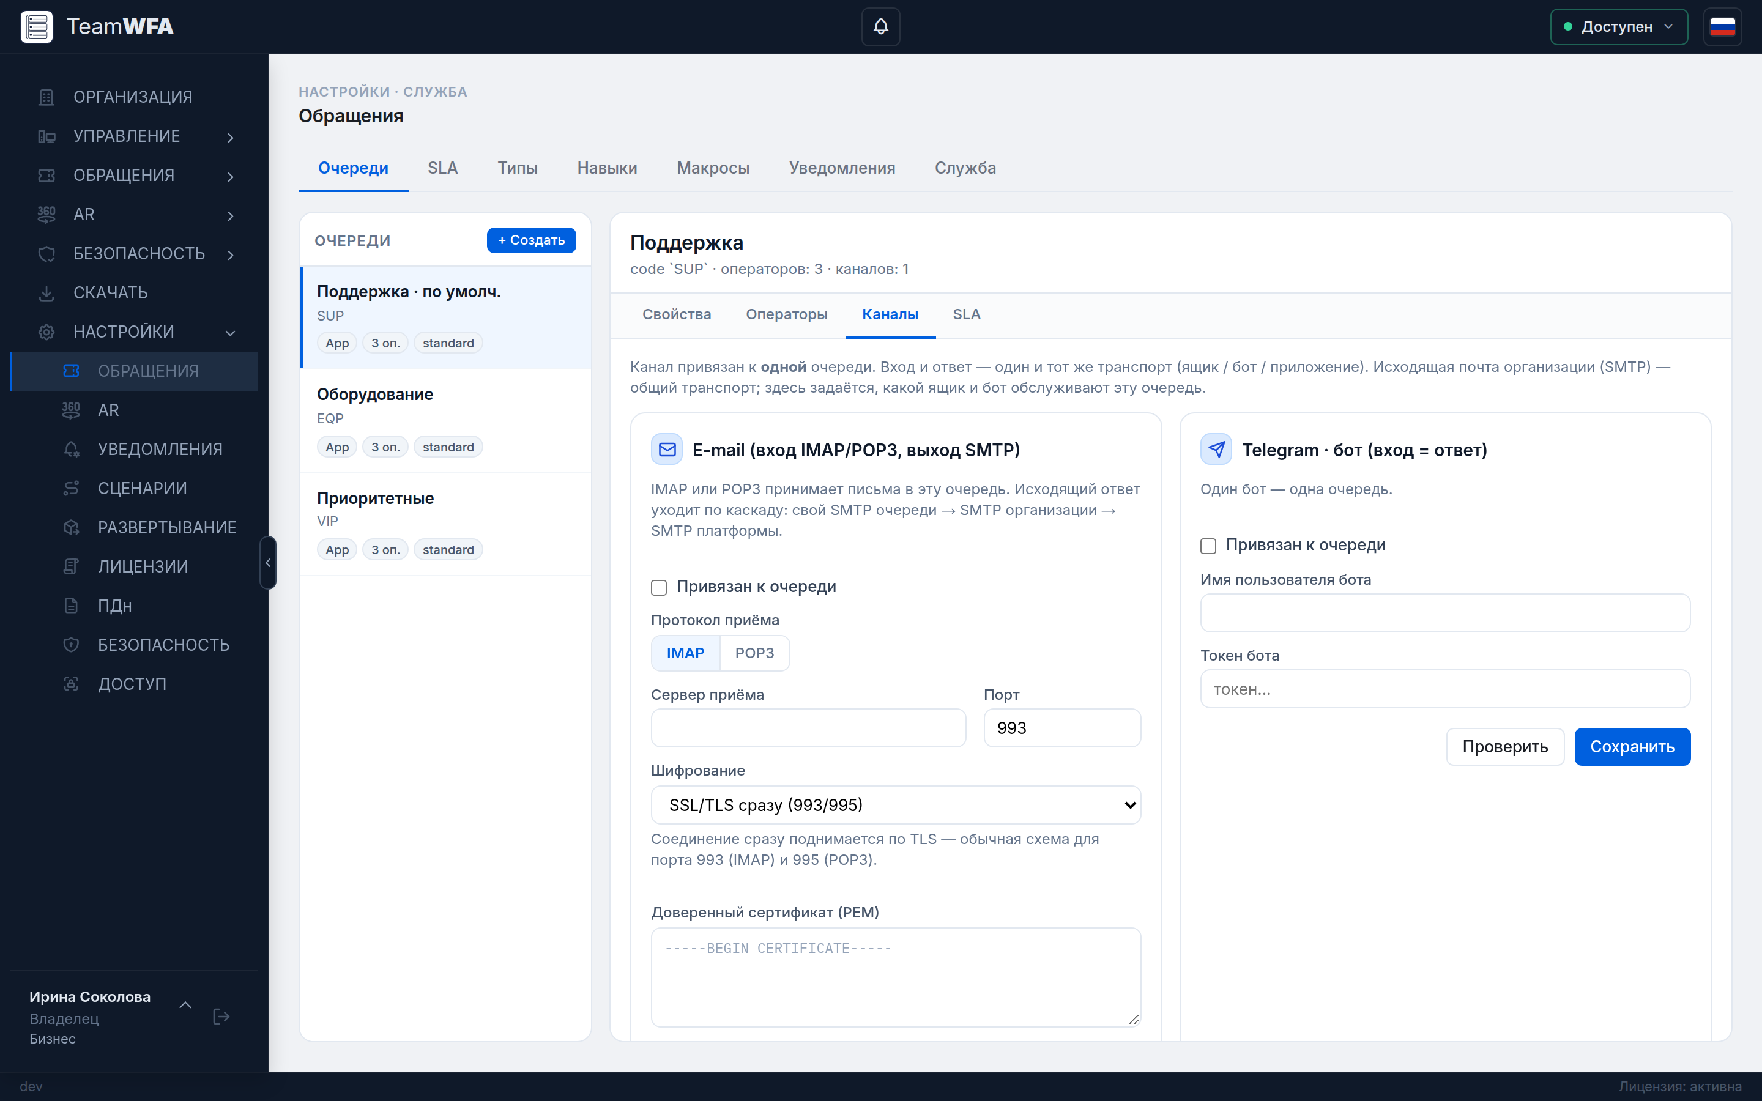Select the POP3 protocol option
1762x1101 pixels.
[754, 653]
